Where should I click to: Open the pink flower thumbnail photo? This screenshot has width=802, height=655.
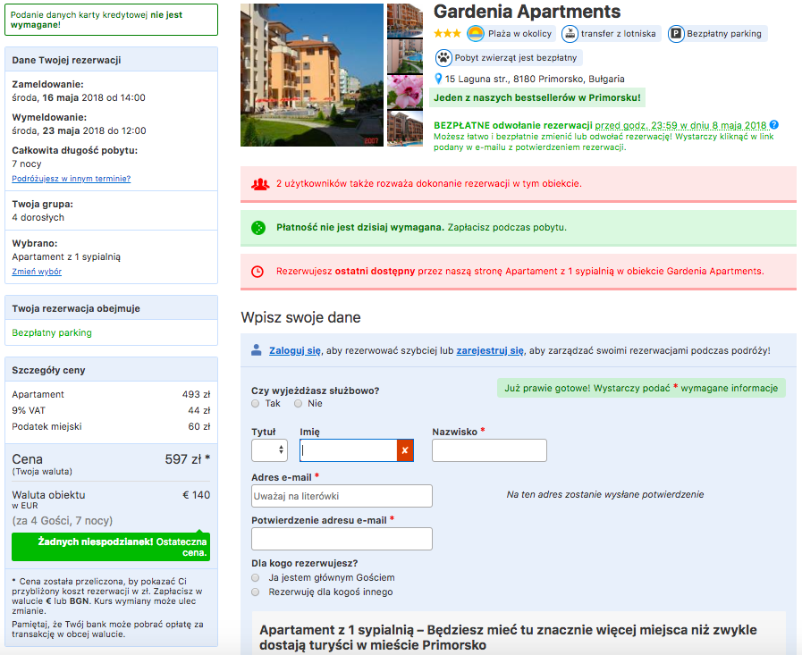click(405, 93)
